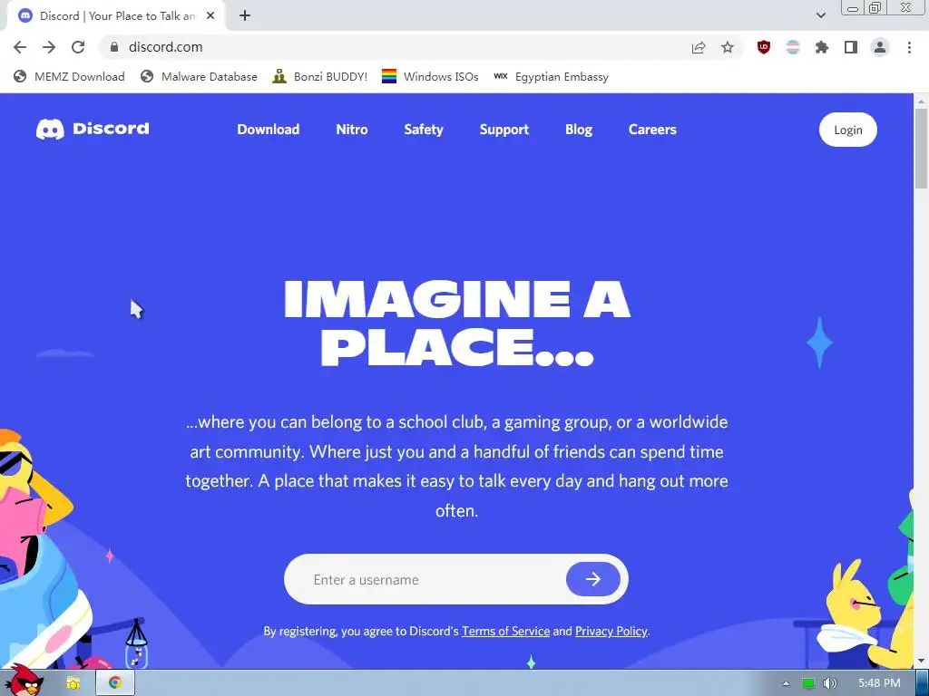
Task: Open file explorer from taskbar
Action: point(73,683)
